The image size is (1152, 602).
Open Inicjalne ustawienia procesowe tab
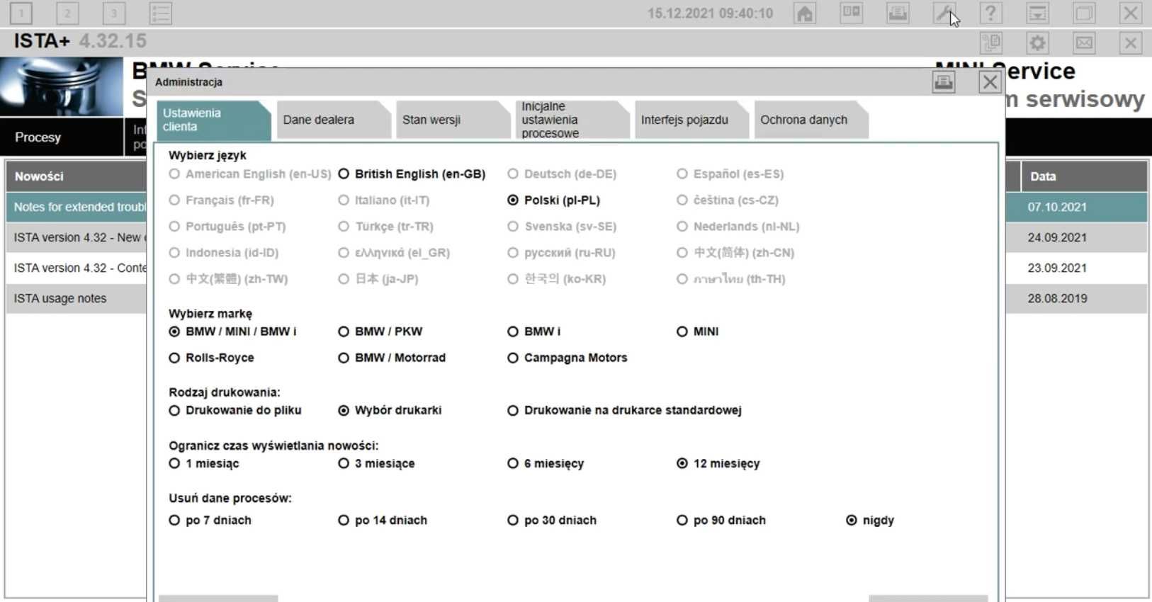572,120
